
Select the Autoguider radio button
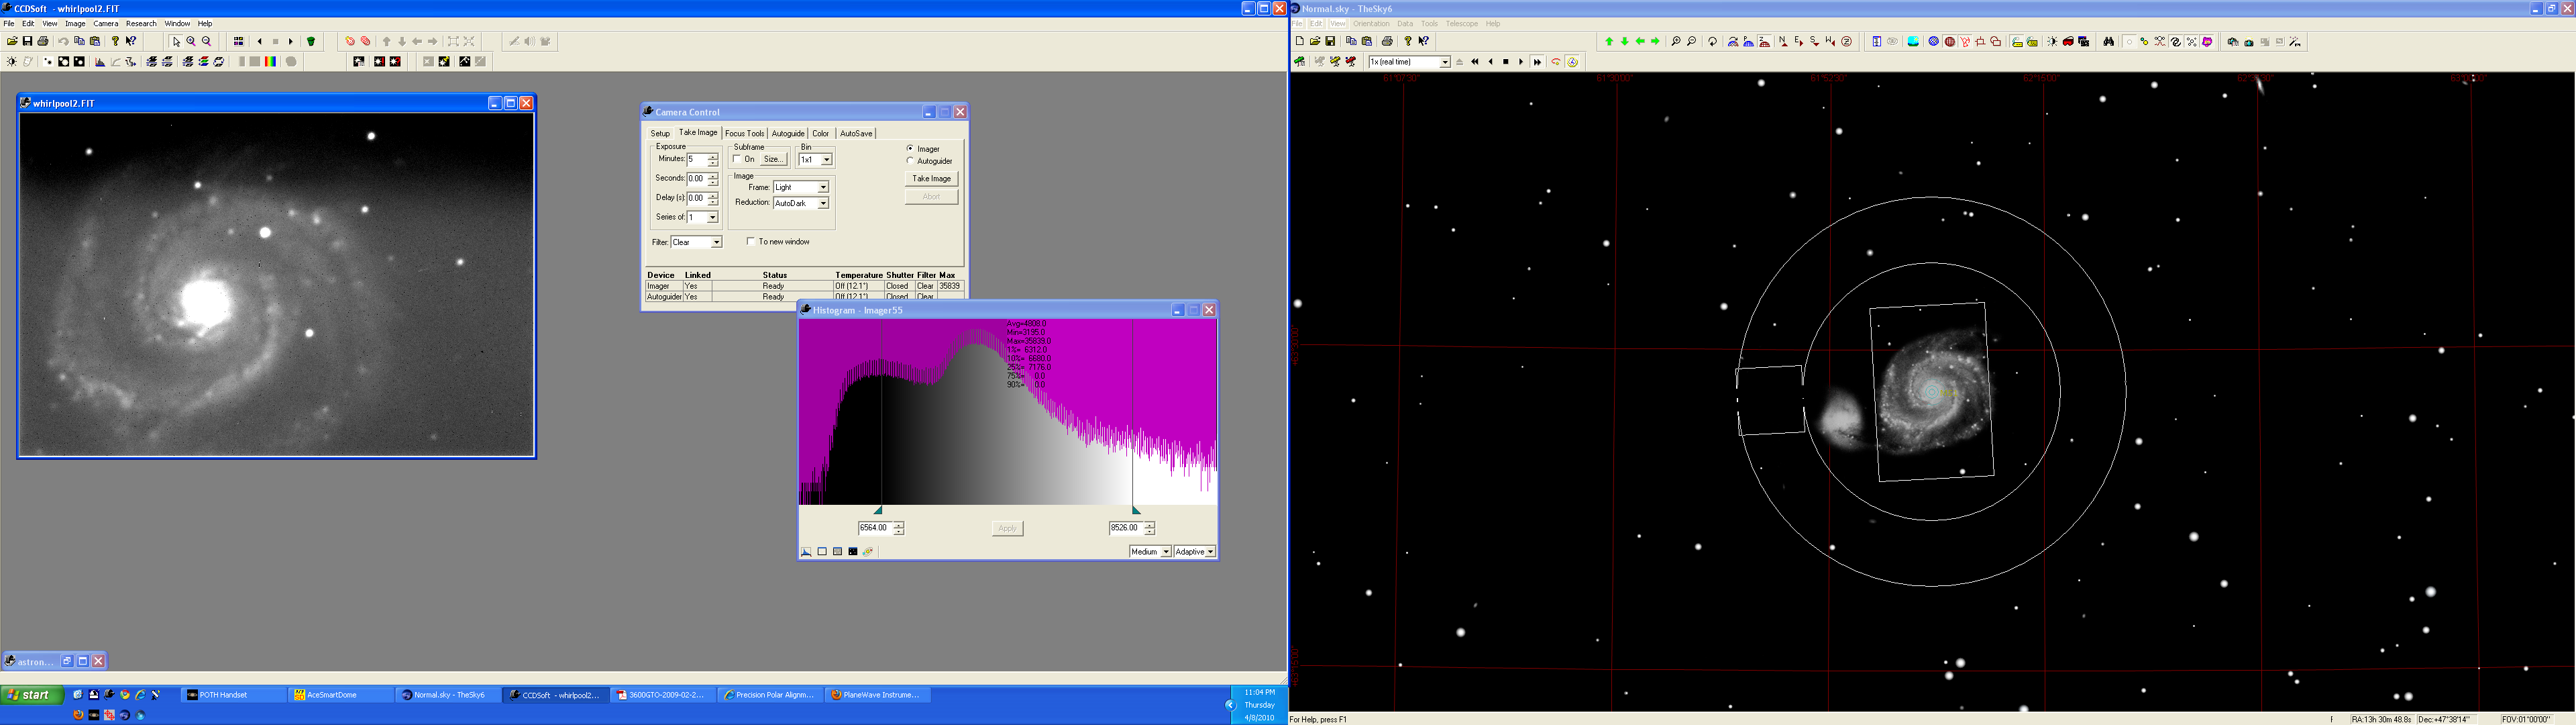(x=910, y=160)
